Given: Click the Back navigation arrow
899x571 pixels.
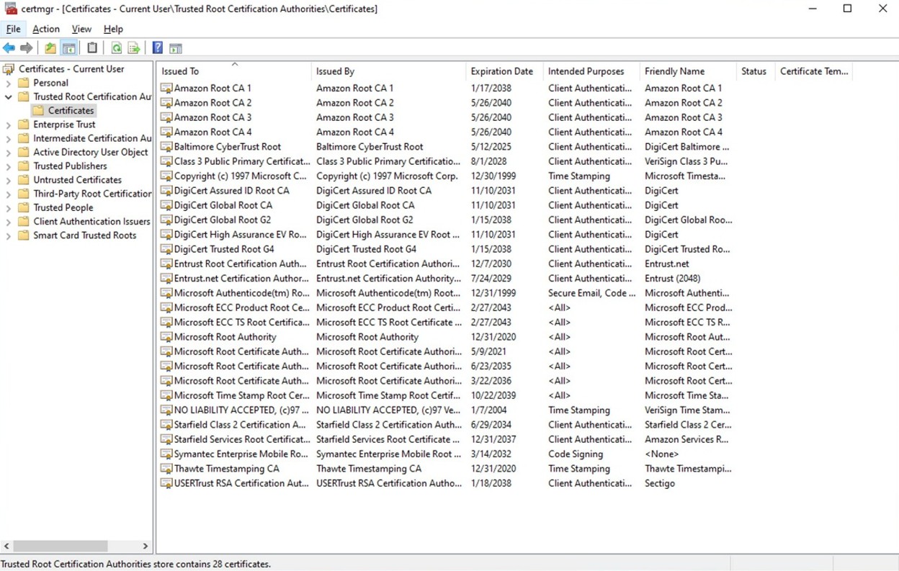Looking at the screenshot, I should [9, 47].
